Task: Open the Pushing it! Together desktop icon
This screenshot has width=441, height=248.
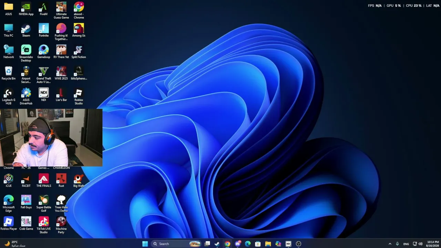Action: [x=61, y=32]
